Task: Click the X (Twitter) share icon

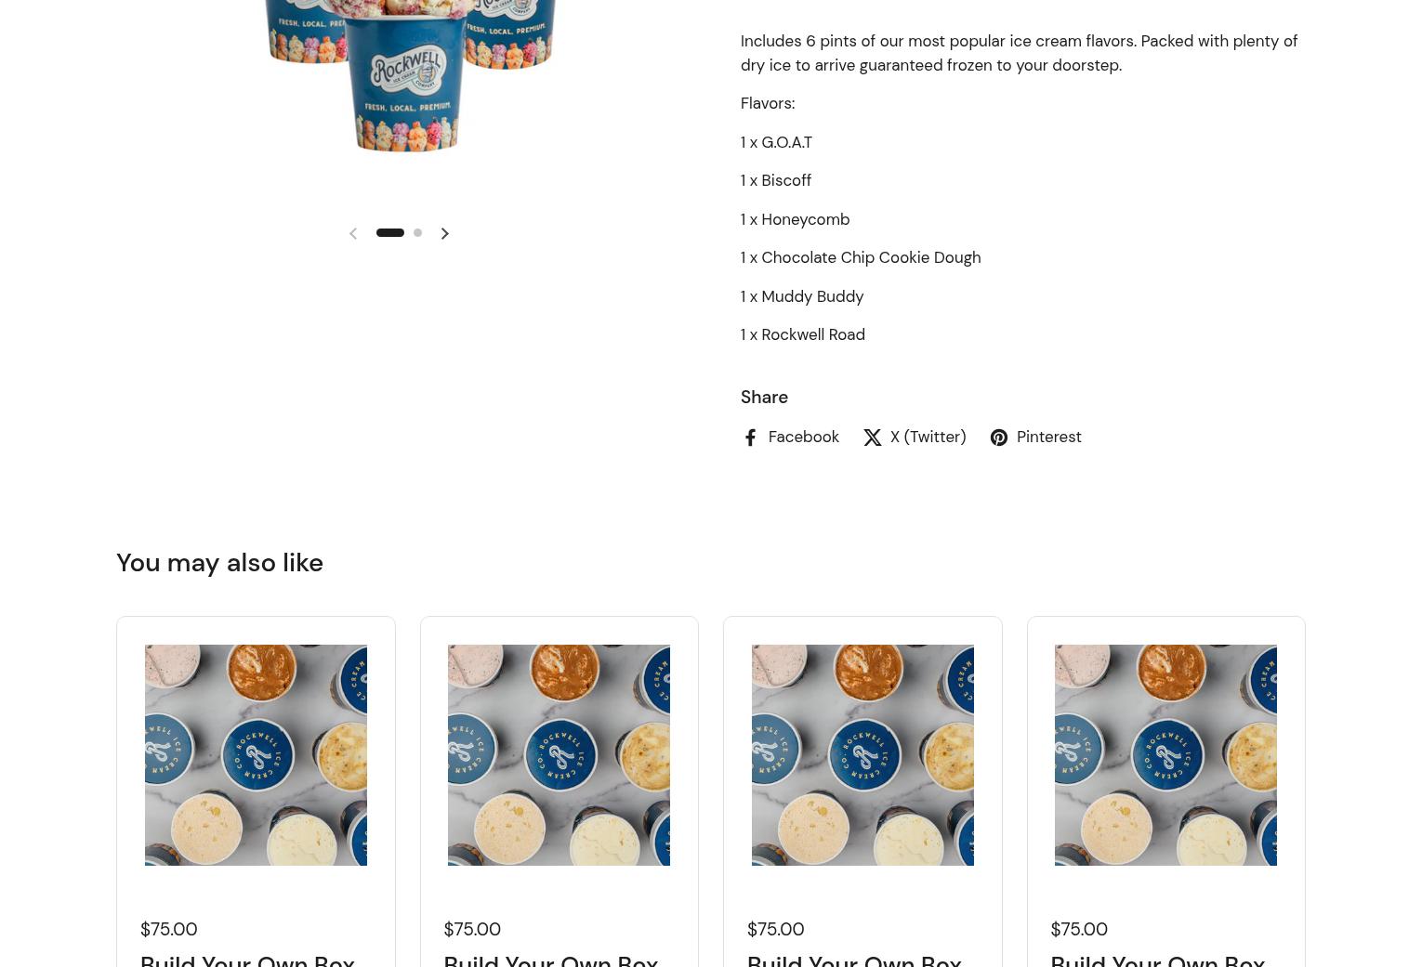Action: point(872,438)
